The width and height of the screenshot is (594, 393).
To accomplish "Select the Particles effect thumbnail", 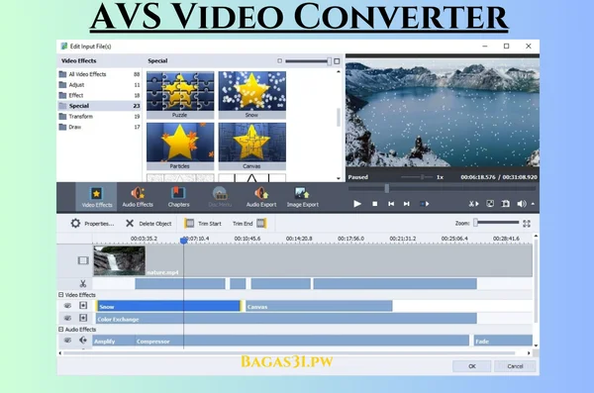I will click(x=180, y=147).
